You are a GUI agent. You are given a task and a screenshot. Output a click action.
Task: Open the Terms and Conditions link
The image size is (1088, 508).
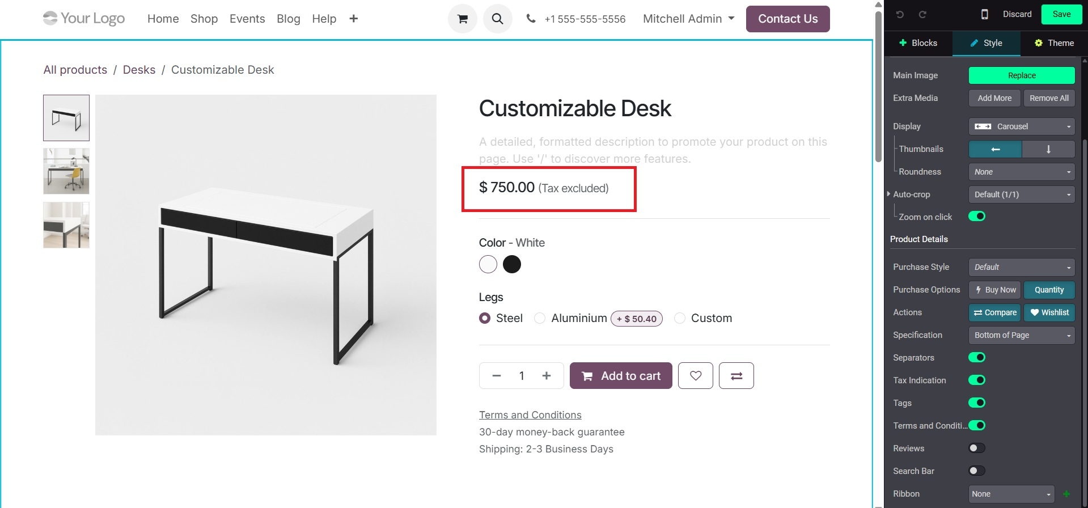click(x=530, y=415)
